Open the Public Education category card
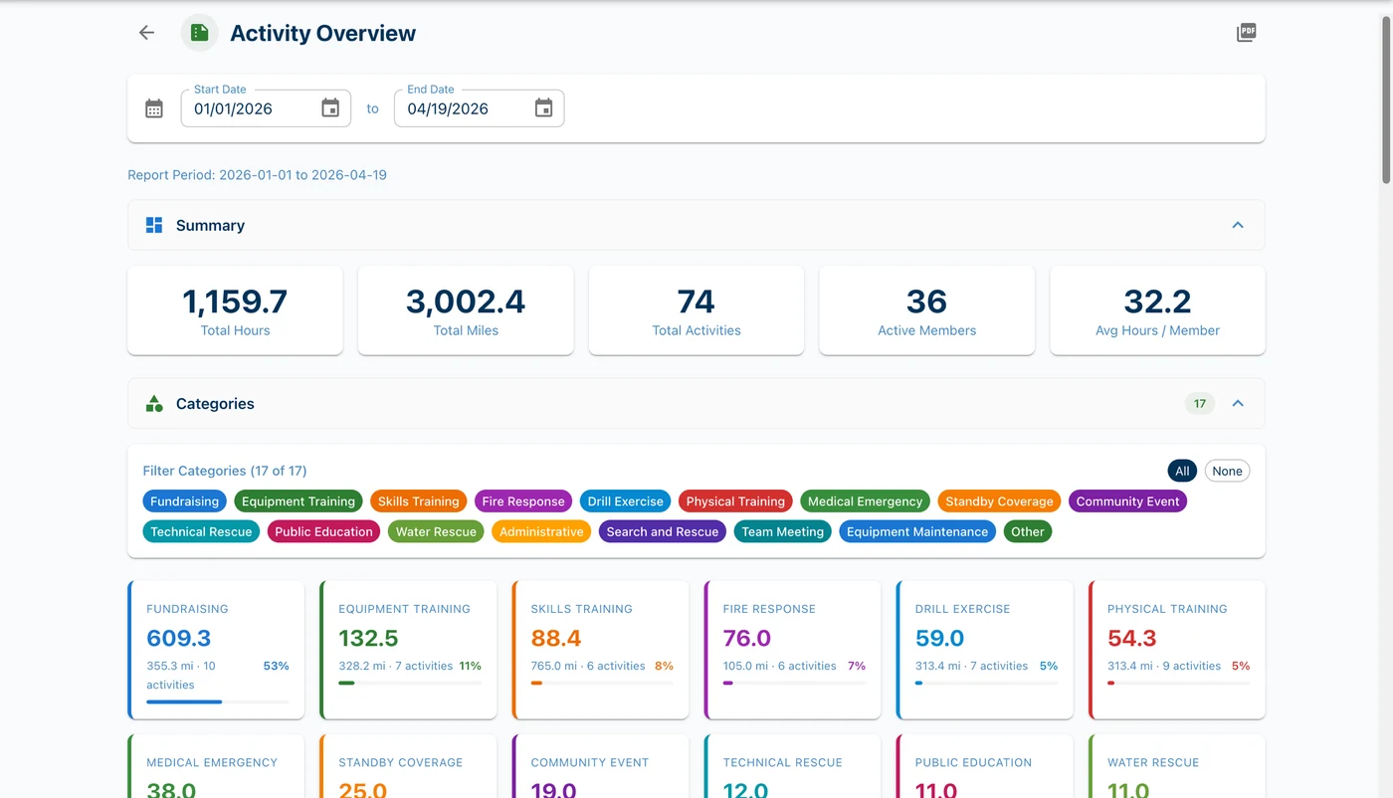Image resolution: width=1393 pixels, height=798 pixels. (985, 766)
